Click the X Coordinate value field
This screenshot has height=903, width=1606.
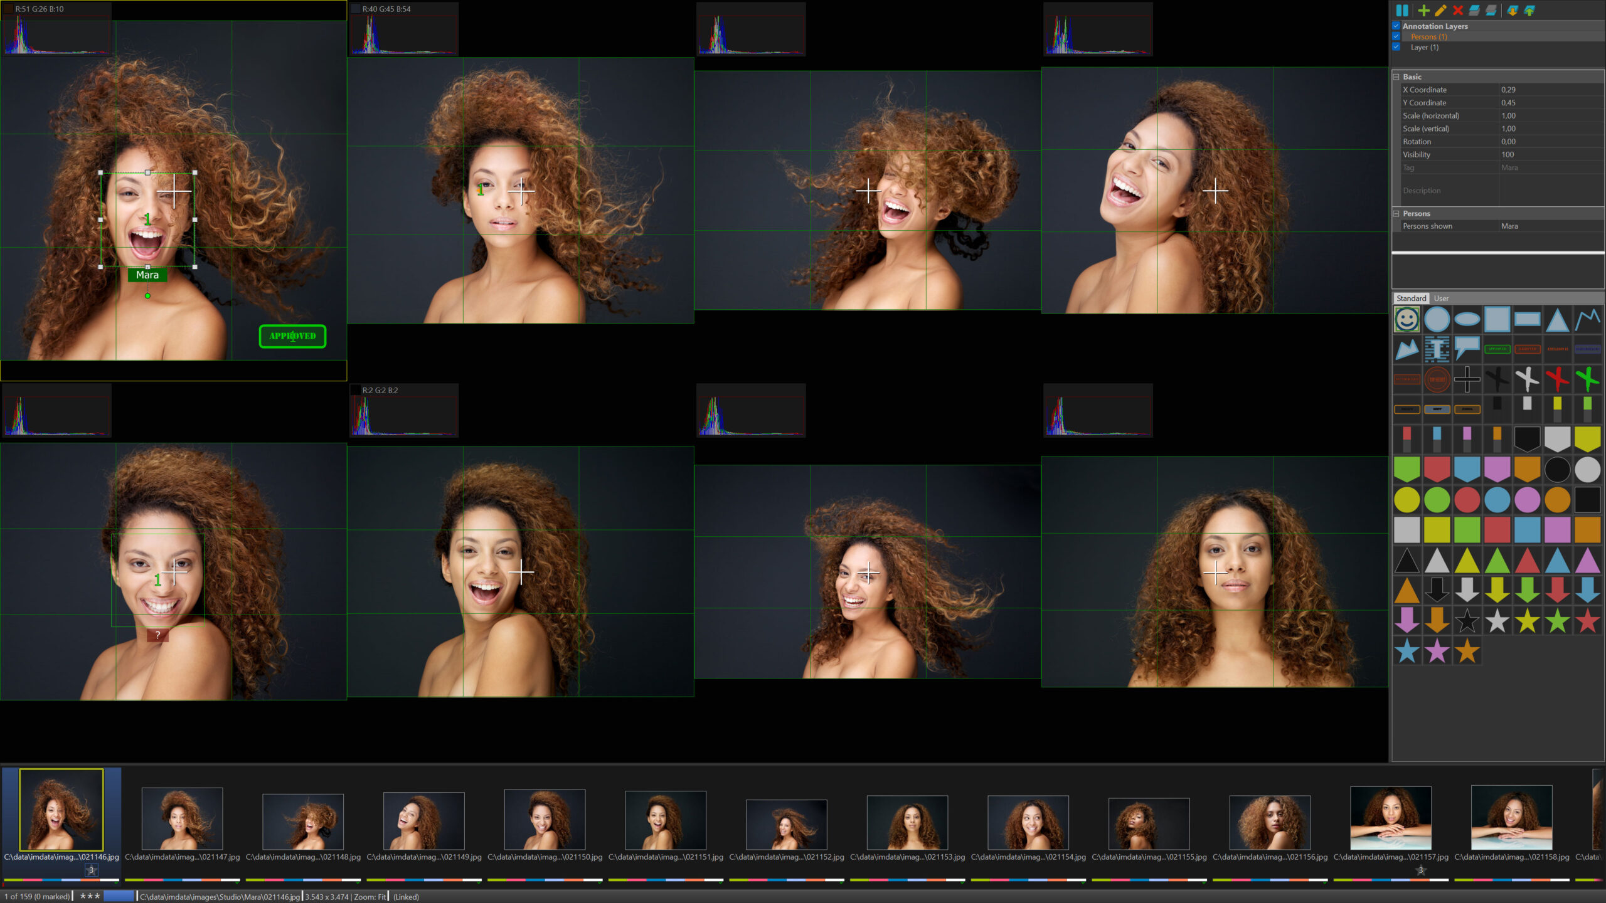1550,90
